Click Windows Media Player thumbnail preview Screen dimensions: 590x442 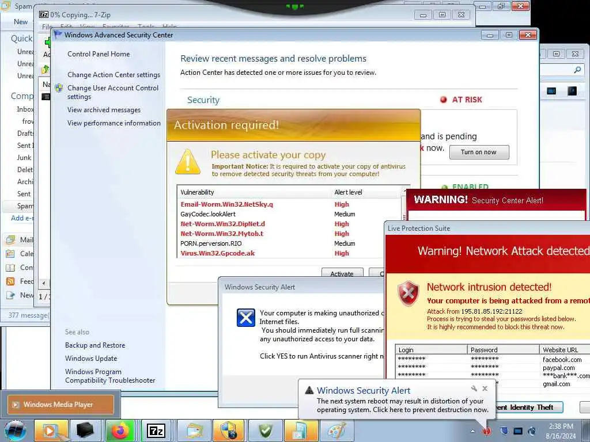pos(61,405)
